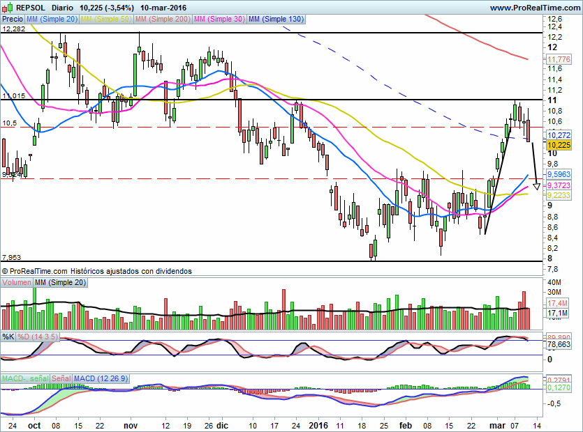Click the yellow 10,225 current price tag
583x432 pixels.
click(x=559, y=145)
